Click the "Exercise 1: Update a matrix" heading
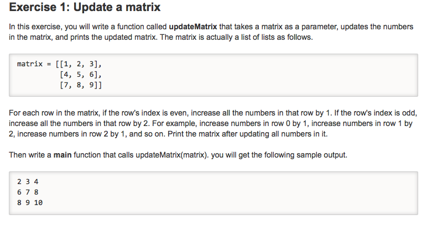432x225 pixels. [85, 8]
